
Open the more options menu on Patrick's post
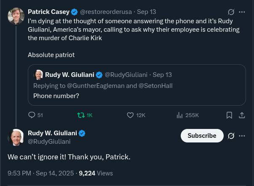(x=242, y=12)
